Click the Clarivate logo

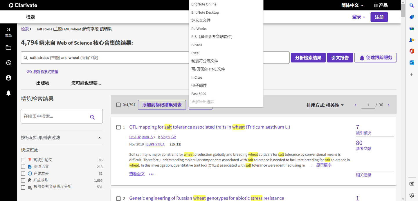point(23,5)
